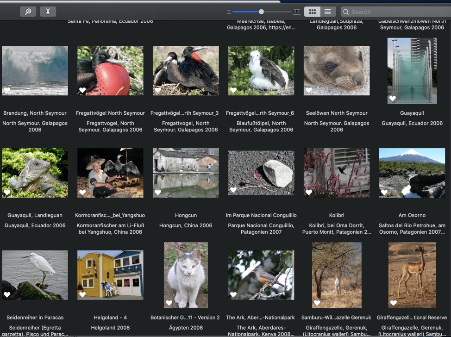The height and width of the screenshot is (337, 451).
Task: Click the Hongcun photo title label
Action: (x=186, y=215)
